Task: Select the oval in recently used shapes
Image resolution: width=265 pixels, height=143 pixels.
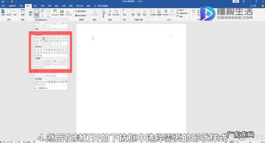Action: pyautogui.click(x=49, y=23)
